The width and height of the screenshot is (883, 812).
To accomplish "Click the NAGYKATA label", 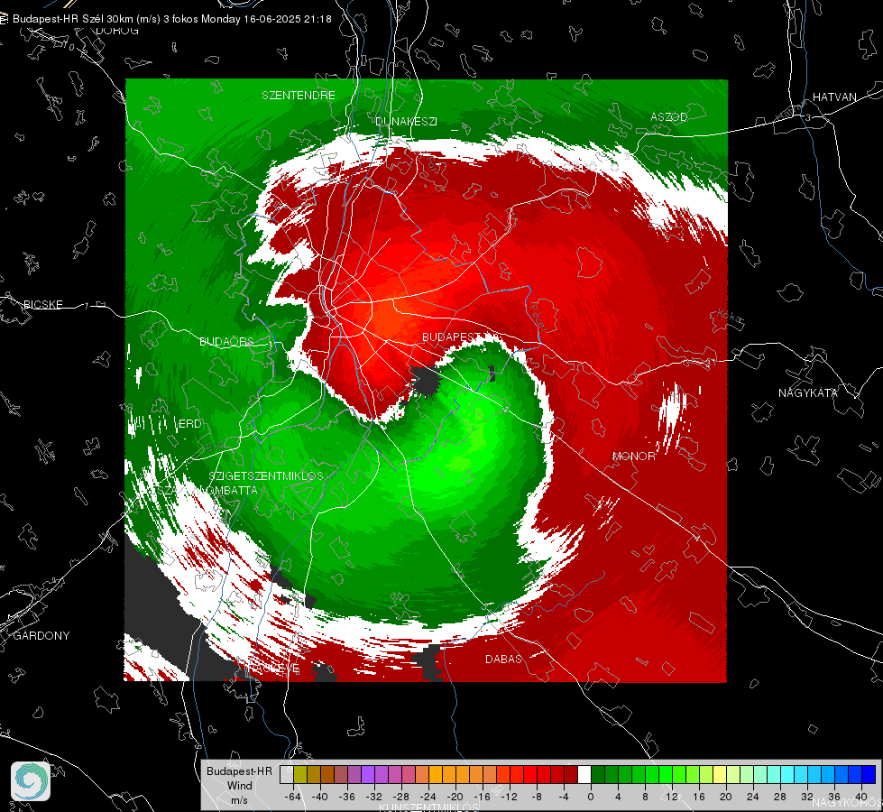I will [808, 392].
